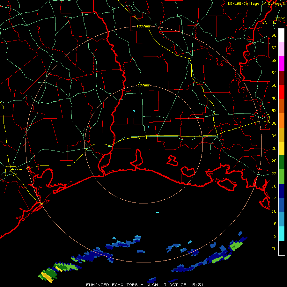Click the navy blue legend swatch
Image resolution: width=287 pixels, height=287 pixels.
282,191
